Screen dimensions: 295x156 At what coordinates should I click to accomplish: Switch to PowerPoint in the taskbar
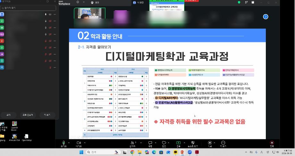[x=182, y=152]
